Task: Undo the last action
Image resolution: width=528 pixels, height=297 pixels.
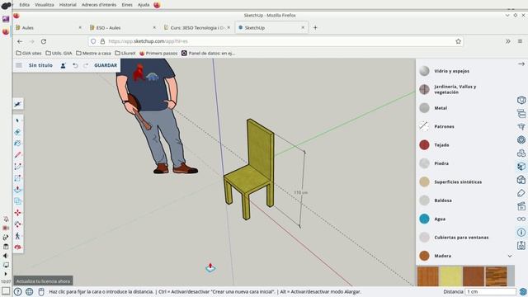Action: (x=75, y=66)
